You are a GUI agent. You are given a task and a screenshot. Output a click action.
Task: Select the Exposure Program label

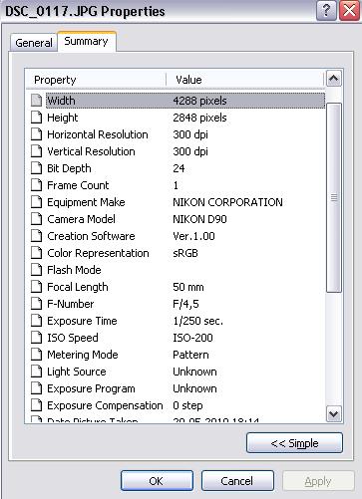pos(91,388)
